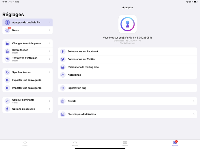Image resolution: width=200 pixels, height=150 pixels.
Task: Click the News speech bubble icon
Action: tap(7, 30)
